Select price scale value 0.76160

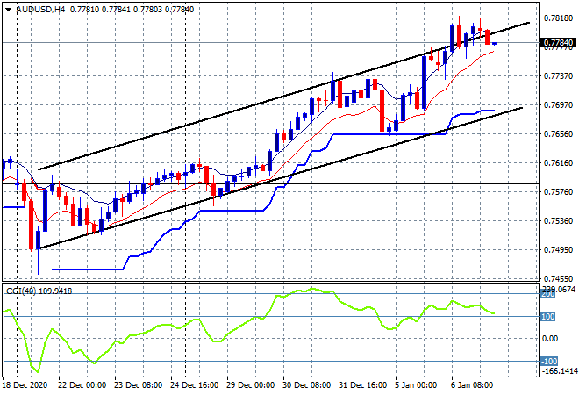pos(558,163)
